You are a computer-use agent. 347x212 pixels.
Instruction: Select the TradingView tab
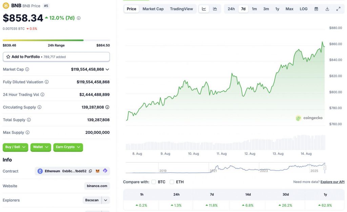point(182,9)
